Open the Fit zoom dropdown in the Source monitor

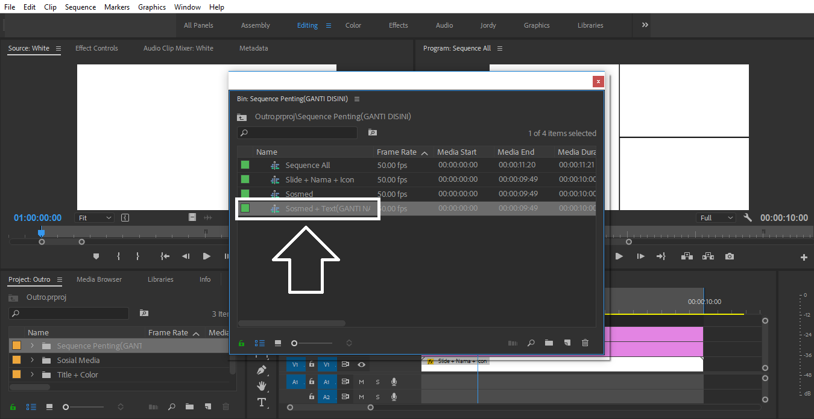[94, 217]
